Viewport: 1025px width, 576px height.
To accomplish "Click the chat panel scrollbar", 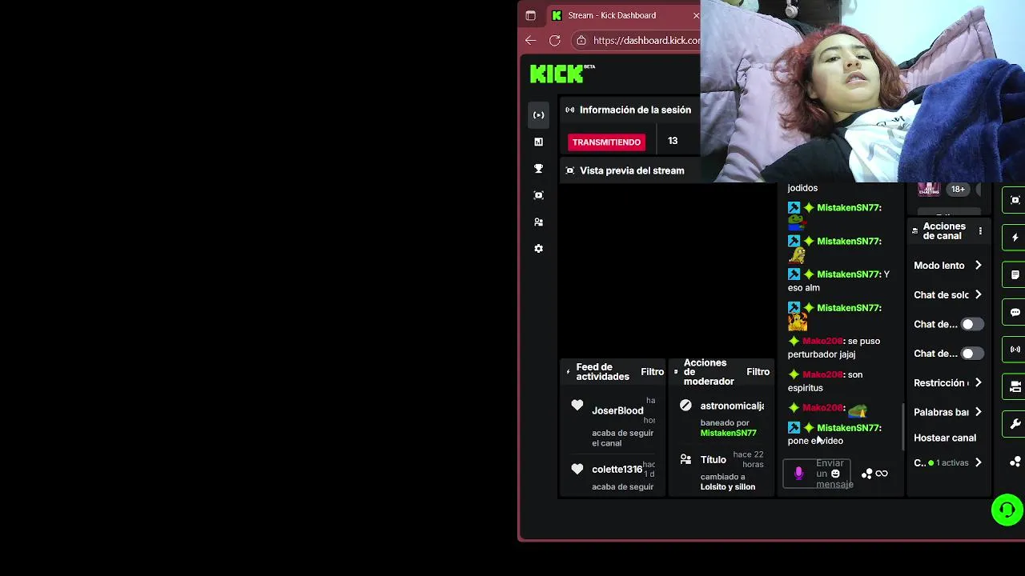I will 903,426.
